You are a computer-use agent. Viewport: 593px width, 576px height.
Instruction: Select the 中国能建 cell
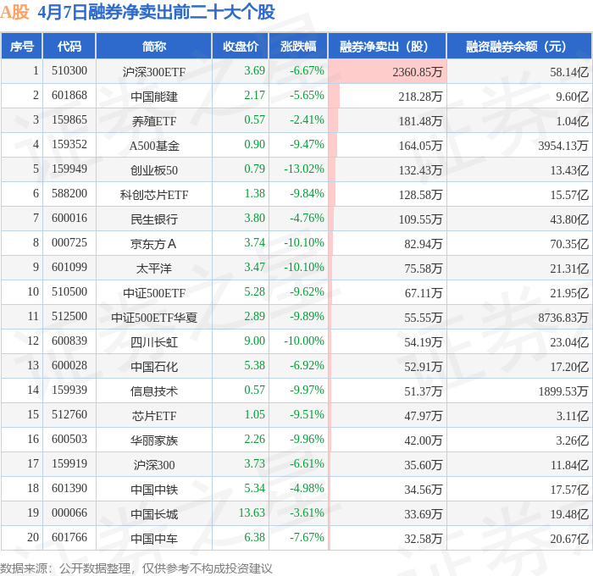tap(154, 97)
